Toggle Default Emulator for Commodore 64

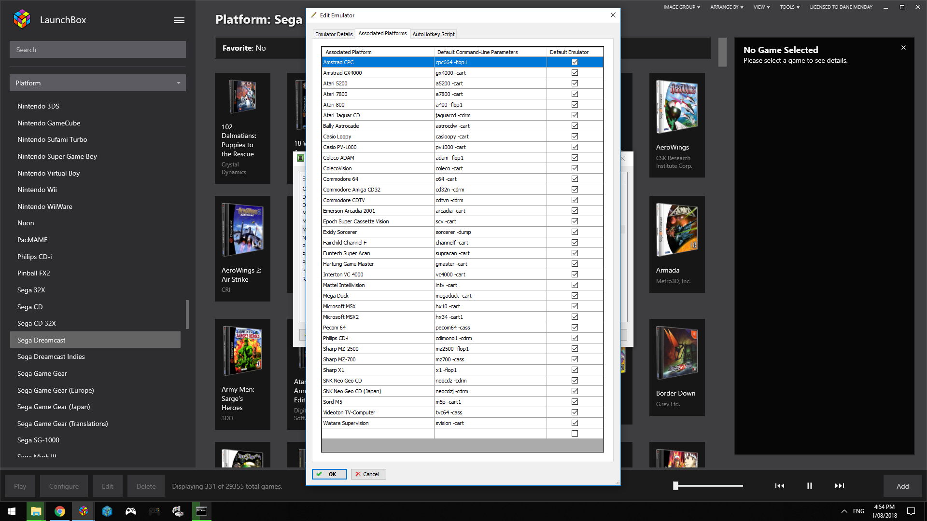click(575, 179)
